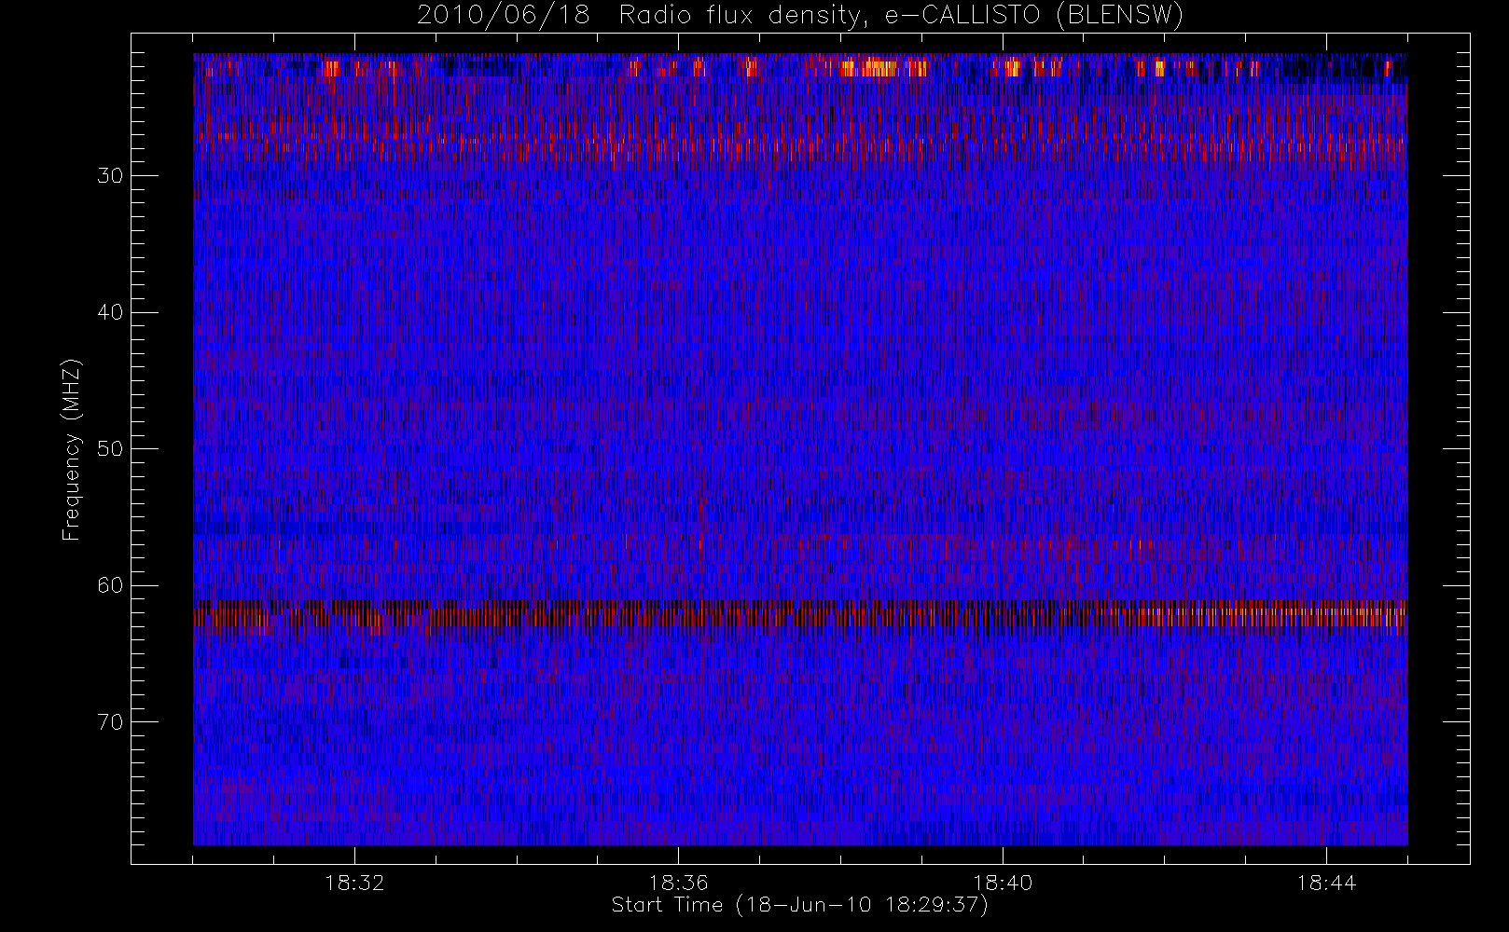Click the 60 MHz tick label
1509x932 pixels.
(110, 584)
